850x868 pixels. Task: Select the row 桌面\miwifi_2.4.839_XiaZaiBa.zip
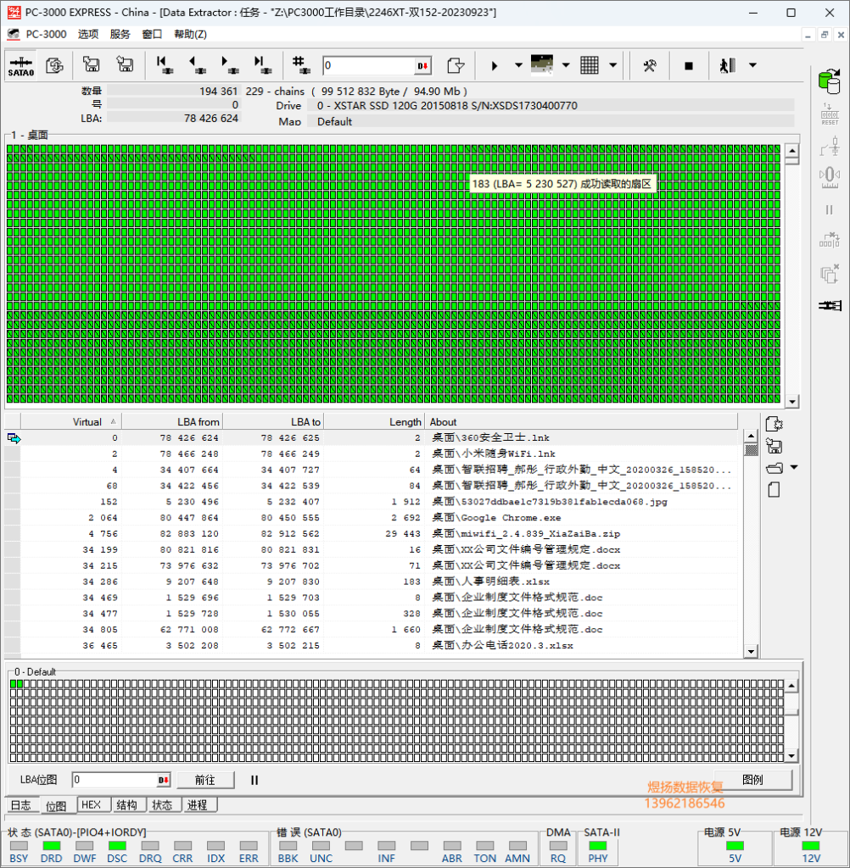coord(372,534)
